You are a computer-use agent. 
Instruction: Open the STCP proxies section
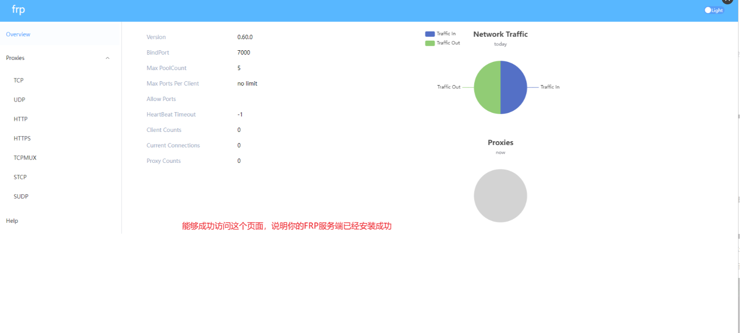(20, 177)
